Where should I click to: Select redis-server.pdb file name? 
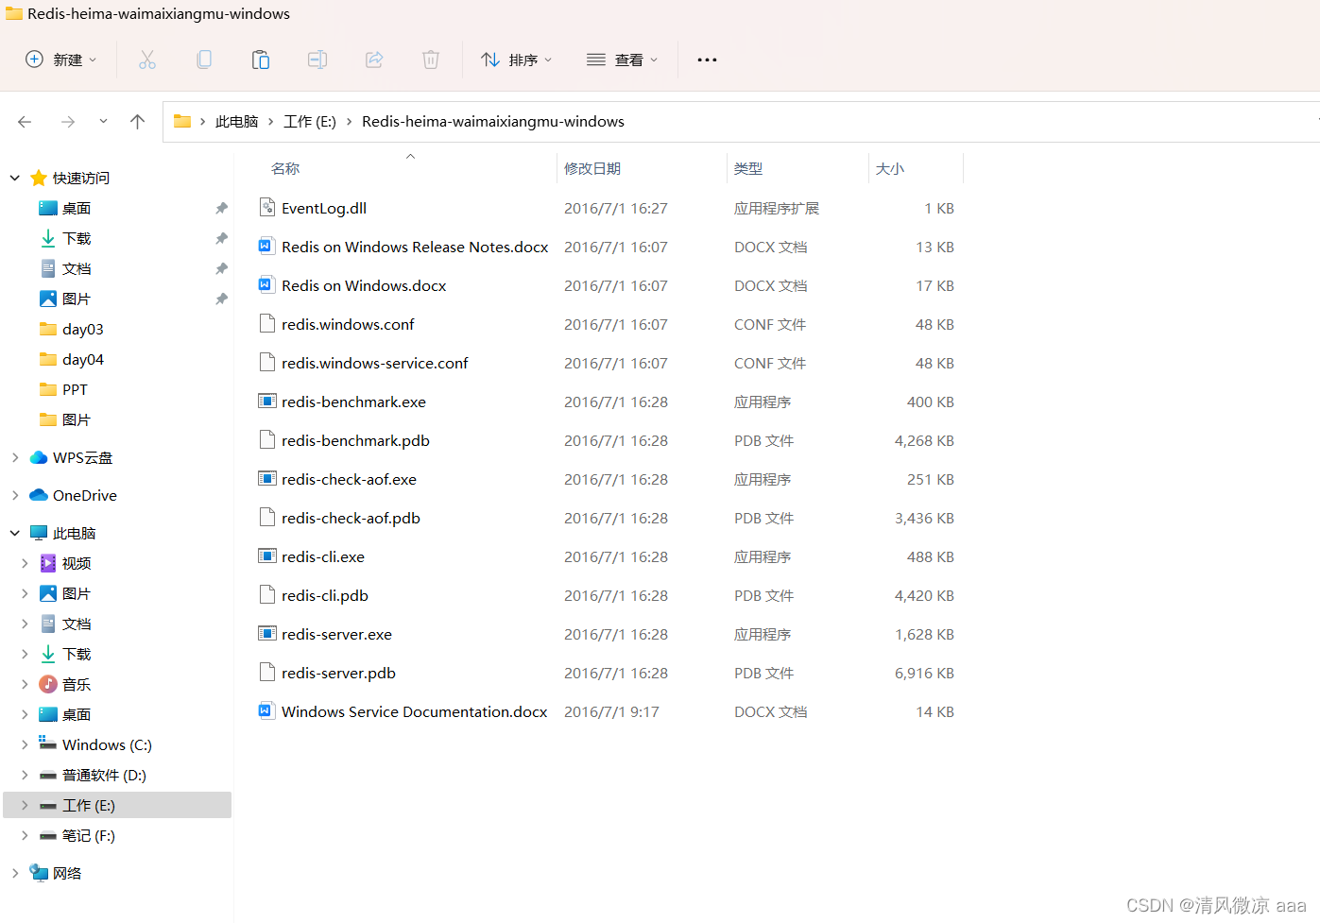pos(338,673)
